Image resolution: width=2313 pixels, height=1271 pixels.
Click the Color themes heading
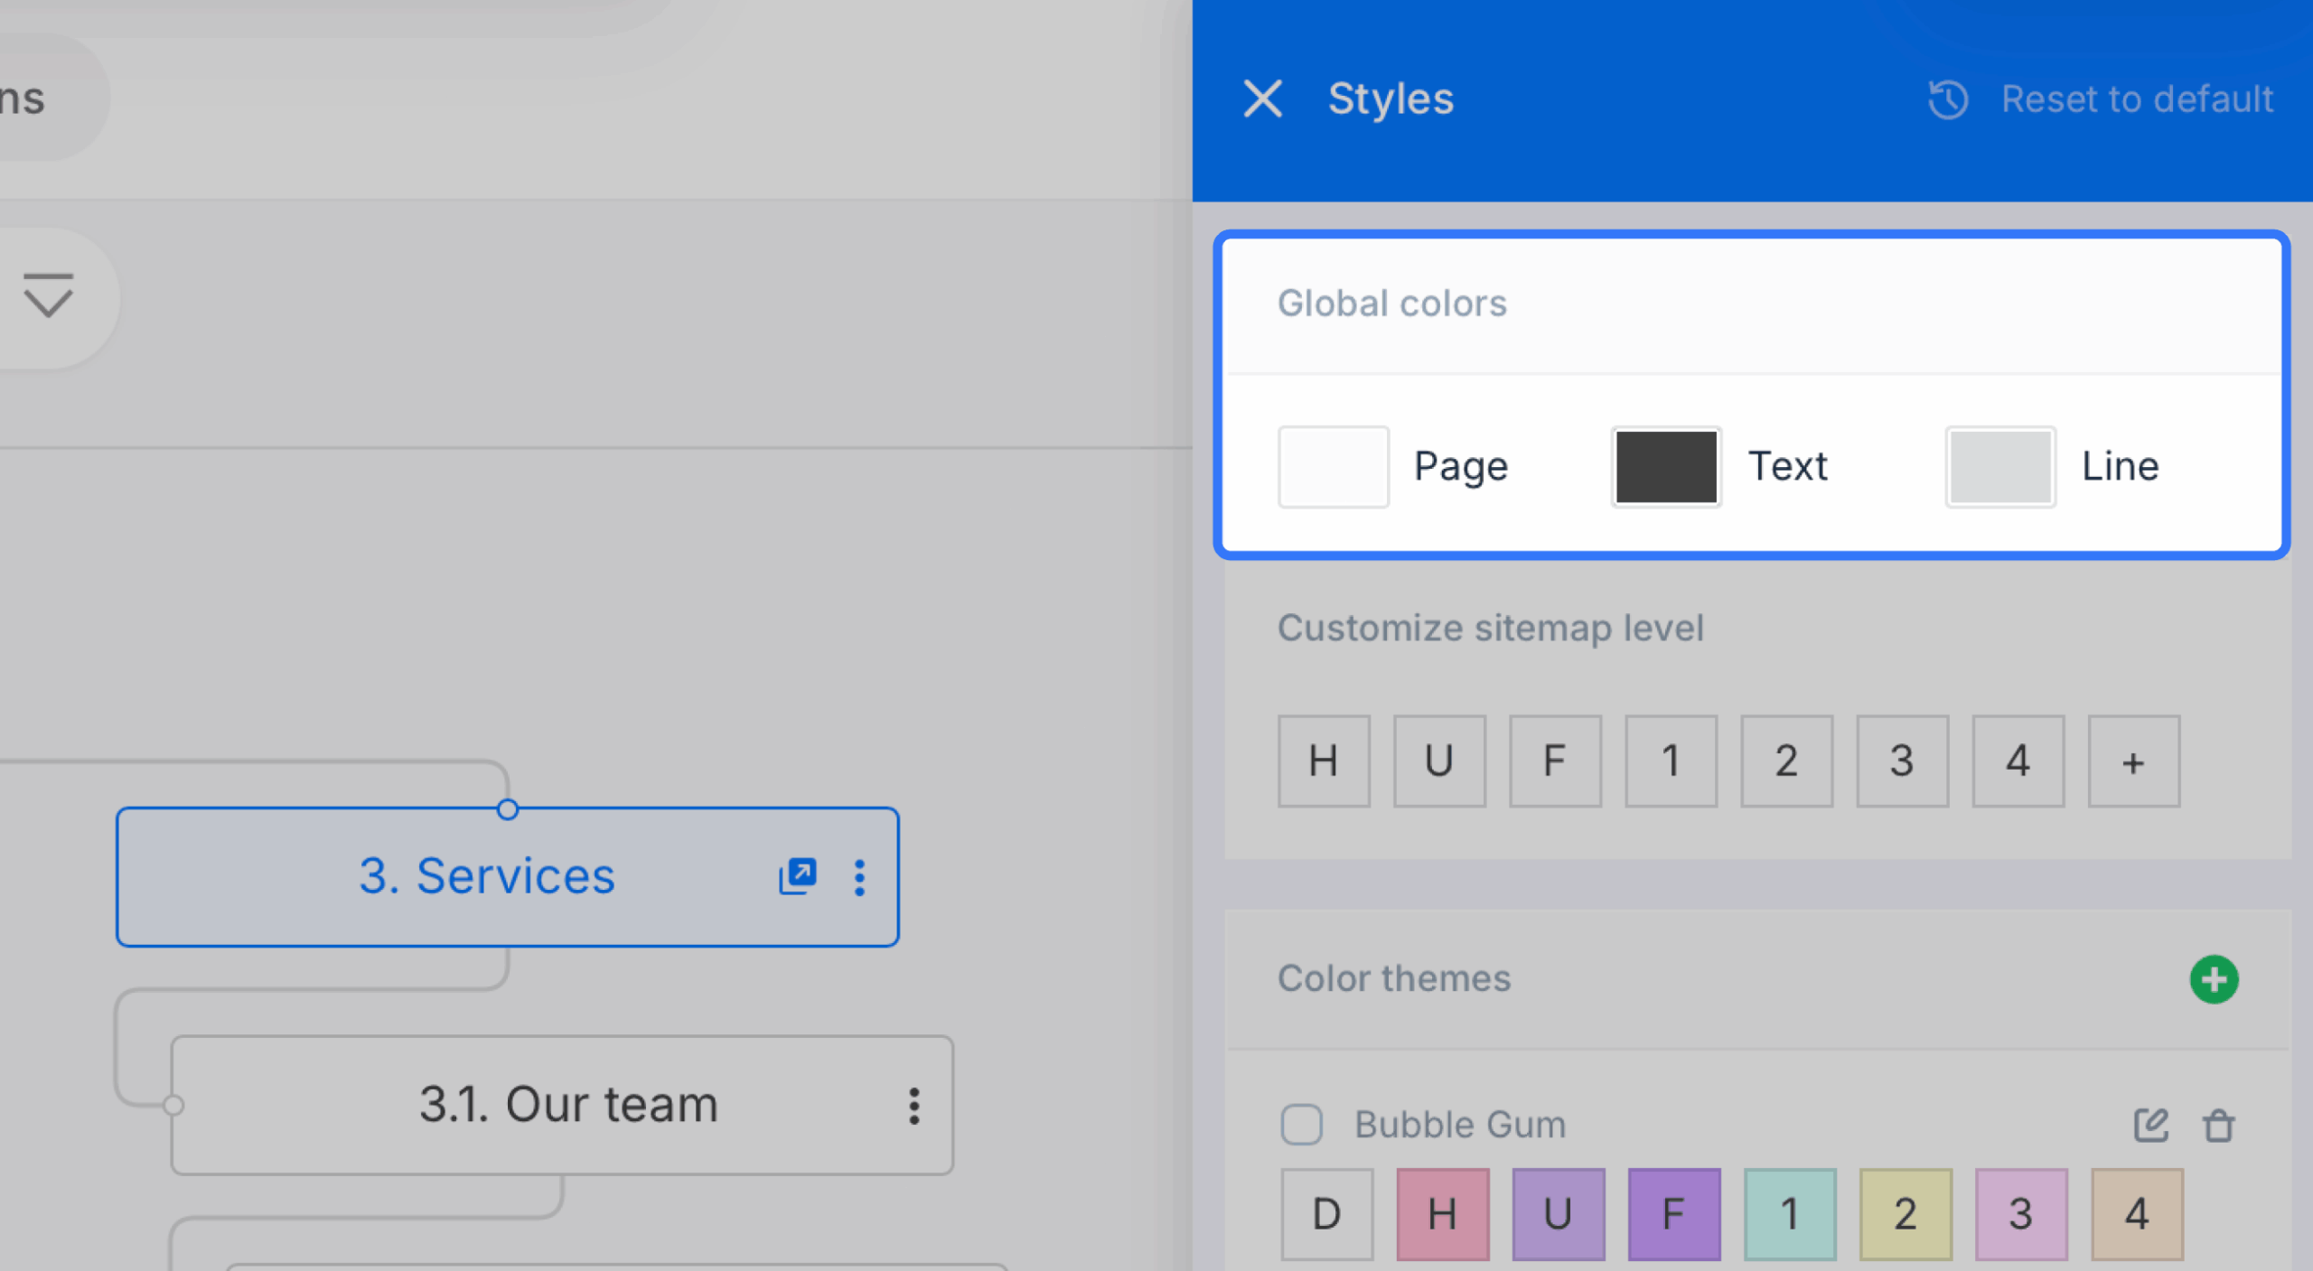point(1394,978)
